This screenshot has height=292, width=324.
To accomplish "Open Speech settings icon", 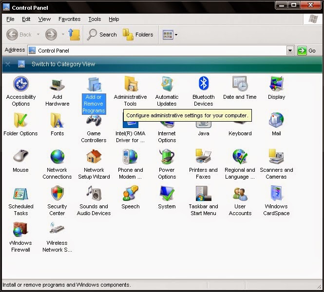I will point(131,193).
